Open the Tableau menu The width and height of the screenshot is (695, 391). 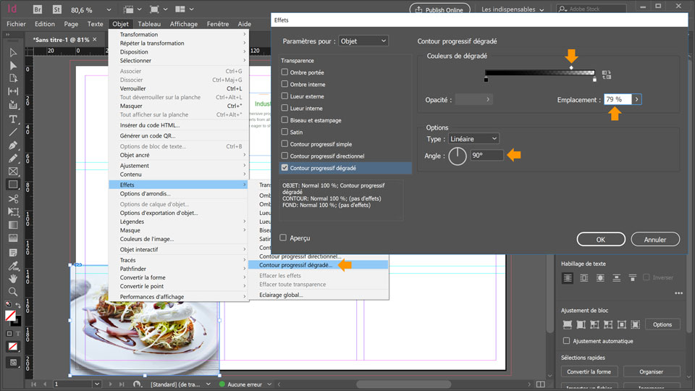[149, 24]
